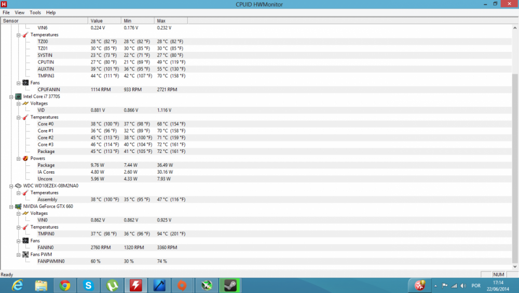Click the vertical scrollbar in the sensor list
The height and width of the screenshot is (293, 519).
click(515, 156)
